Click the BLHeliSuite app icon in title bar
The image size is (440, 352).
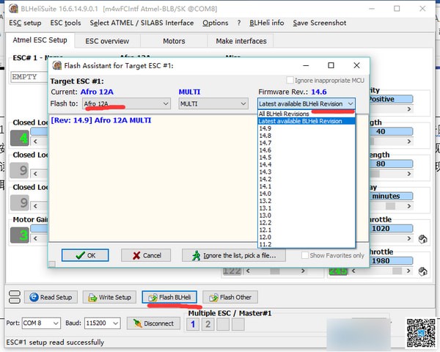click(x=13, y=8)
